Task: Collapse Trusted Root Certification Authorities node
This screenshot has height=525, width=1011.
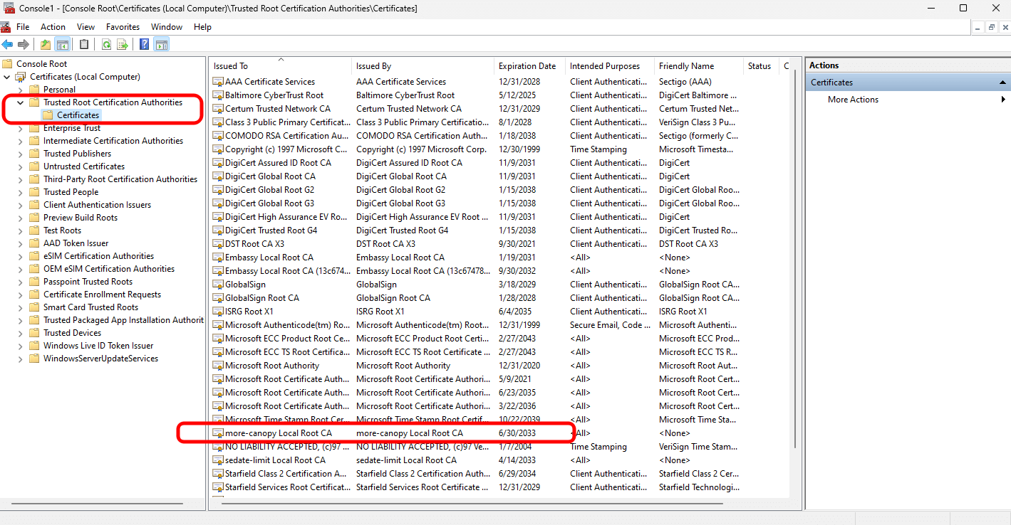Action: [x=20, y=102]
